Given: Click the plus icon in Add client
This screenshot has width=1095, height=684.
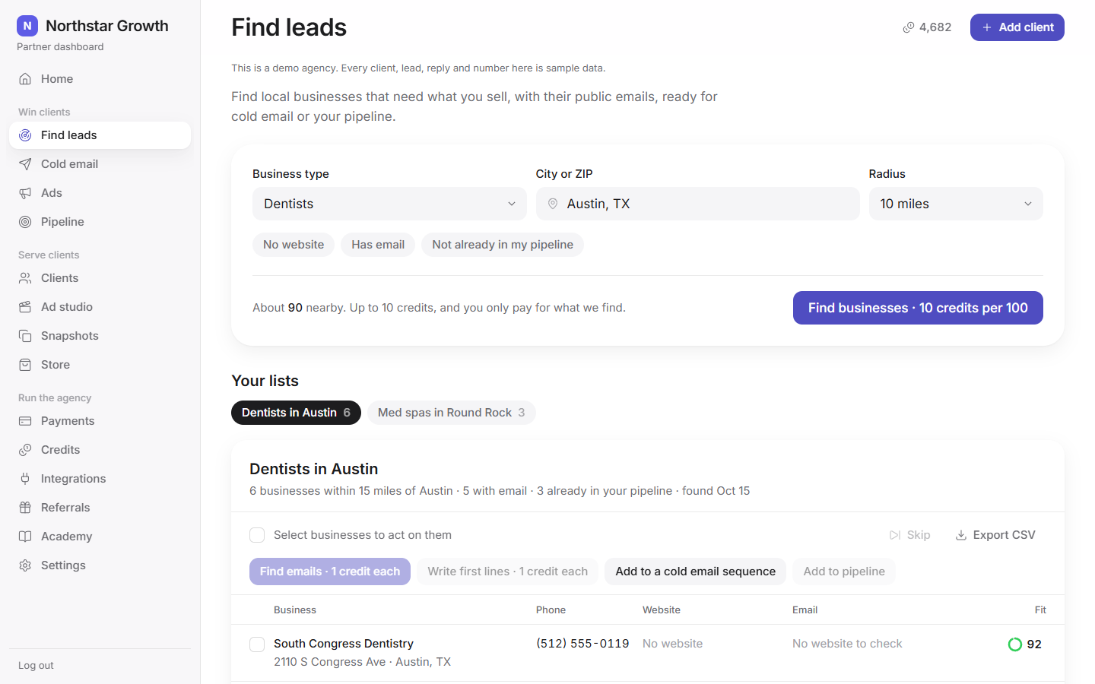Looking at the screenshot, I should click(987, 27).
